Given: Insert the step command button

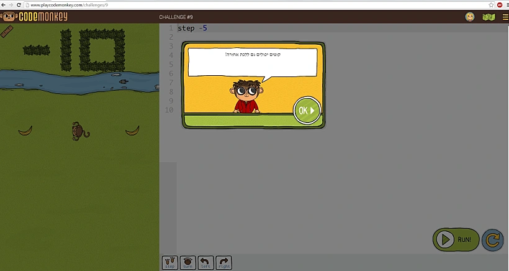Looking at the screenshot, I should (169, 263).
